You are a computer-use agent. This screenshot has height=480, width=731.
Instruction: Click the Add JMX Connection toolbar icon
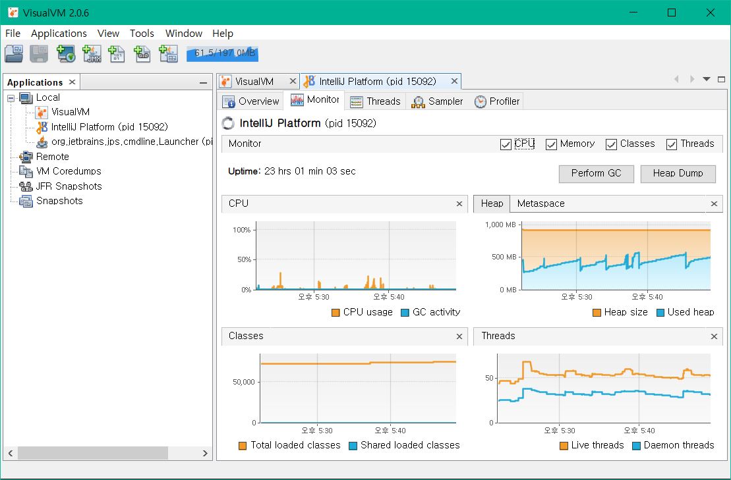(x=92, y=53)
